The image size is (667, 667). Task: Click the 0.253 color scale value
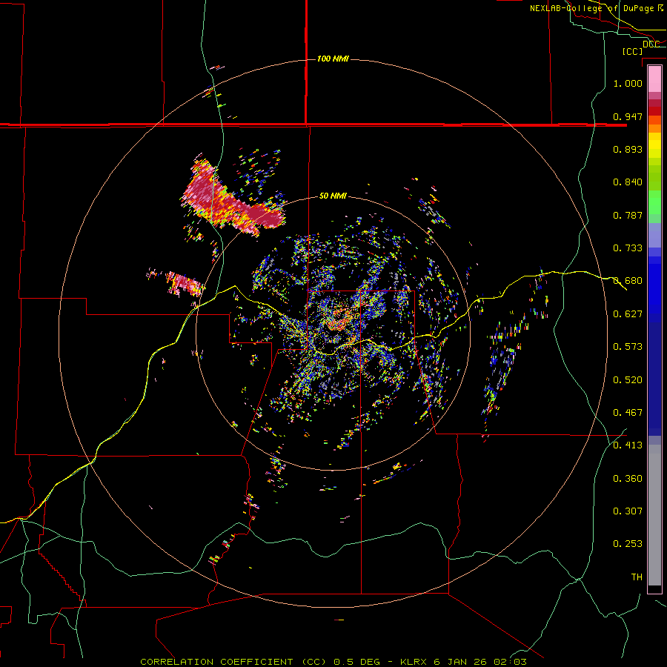[x=628, y=544]
